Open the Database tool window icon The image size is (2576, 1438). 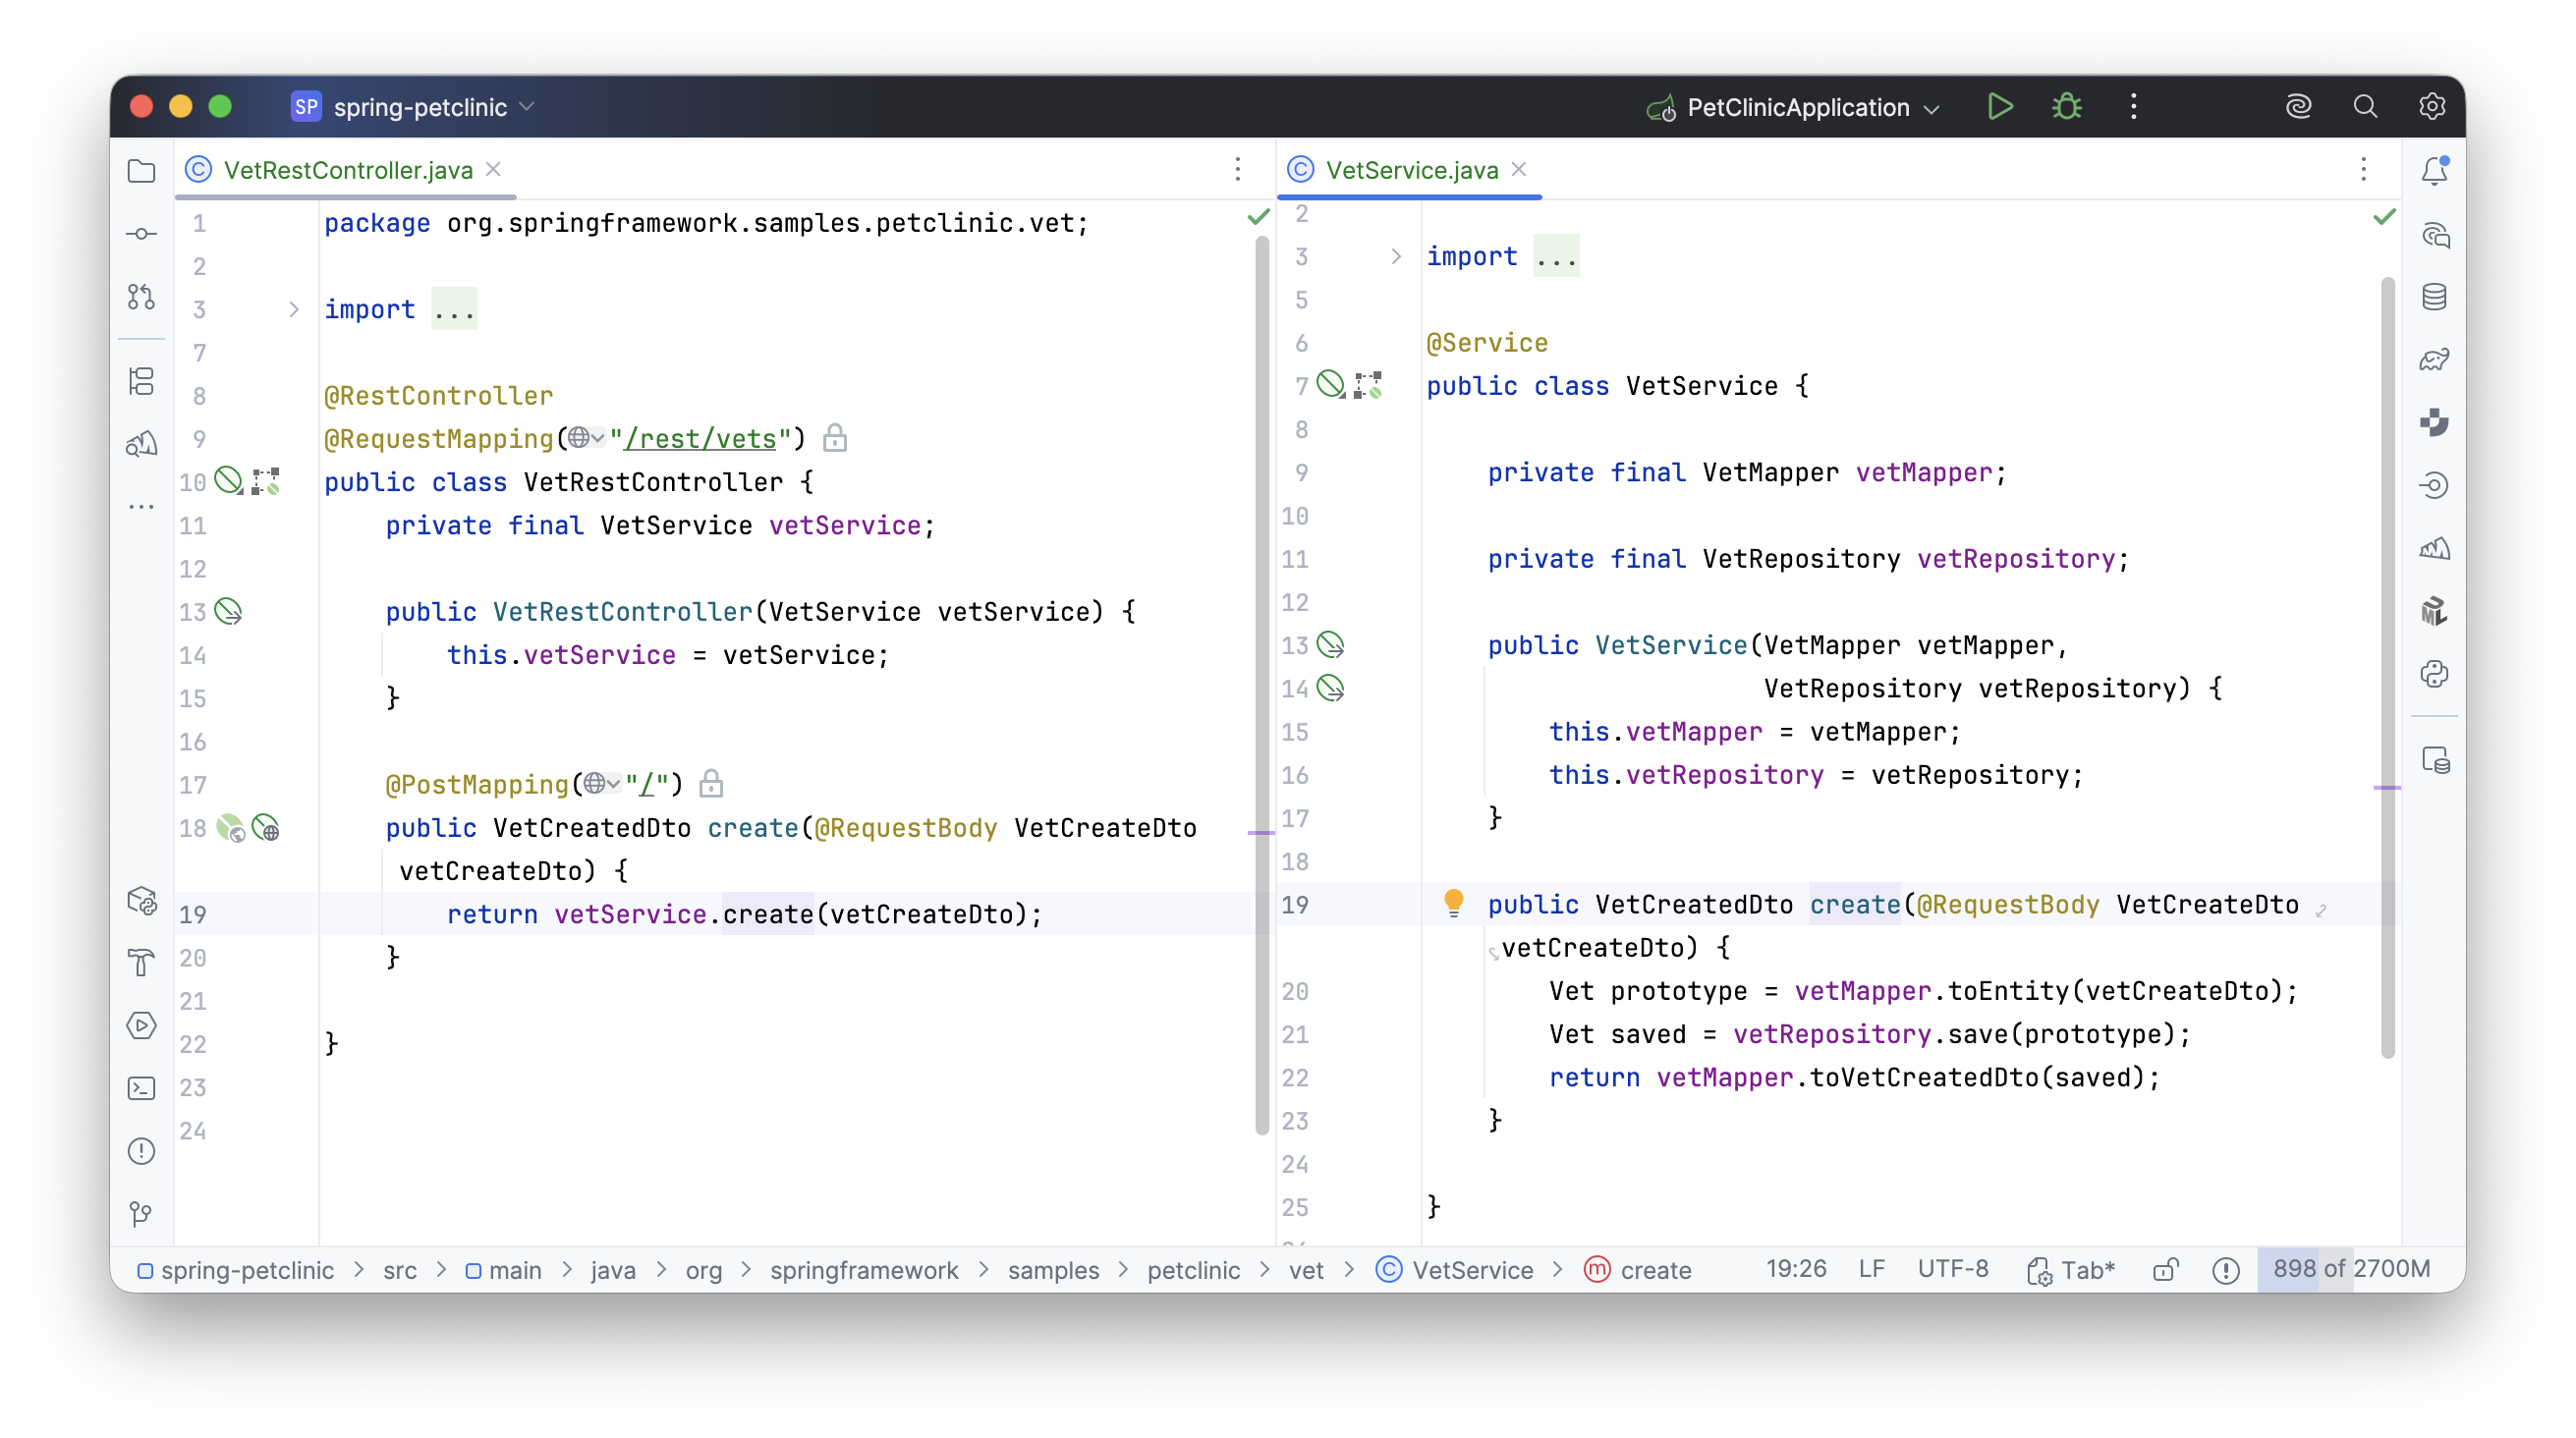pyautogui.click(x=2434, y=297)
